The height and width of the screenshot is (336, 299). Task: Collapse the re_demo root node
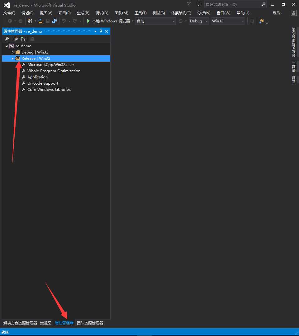pos(7,46)
